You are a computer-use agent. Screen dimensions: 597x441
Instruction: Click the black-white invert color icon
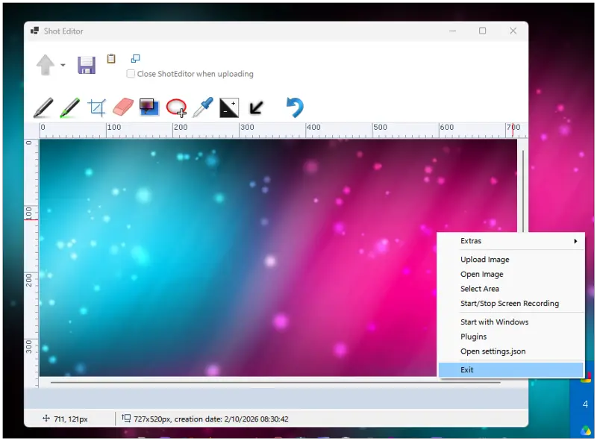click(229, 107)
